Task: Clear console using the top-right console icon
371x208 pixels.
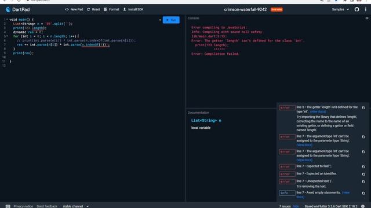Action: pyautogui.click(x=367, y=18)
